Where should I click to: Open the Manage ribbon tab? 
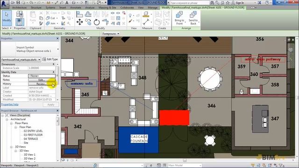(x=153, y=7)
